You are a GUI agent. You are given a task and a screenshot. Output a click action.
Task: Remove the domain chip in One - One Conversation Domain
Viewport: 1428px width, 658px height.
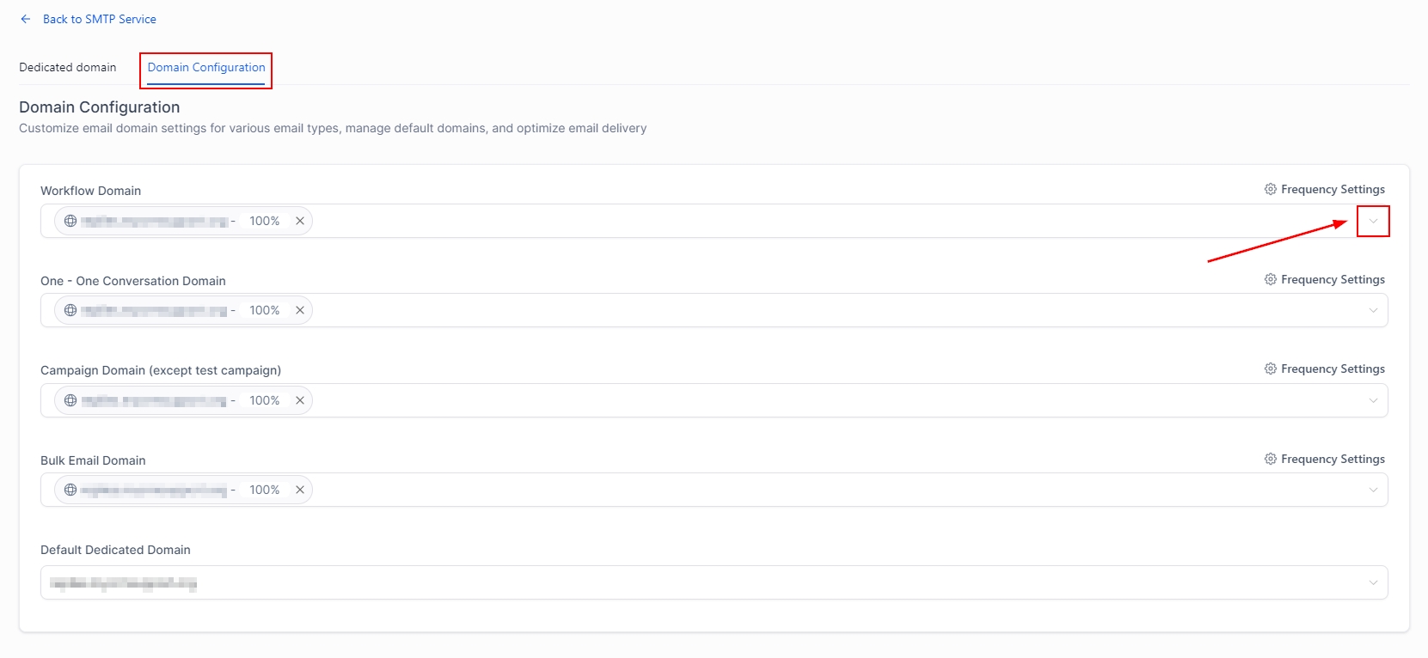pos(300,310)
